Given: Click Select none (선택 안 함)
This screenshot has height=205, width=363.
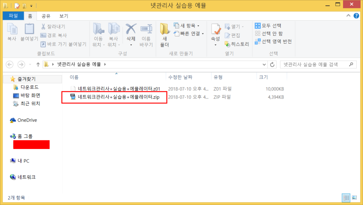Looking at the screenshot, I should click(x=269, y=33).
